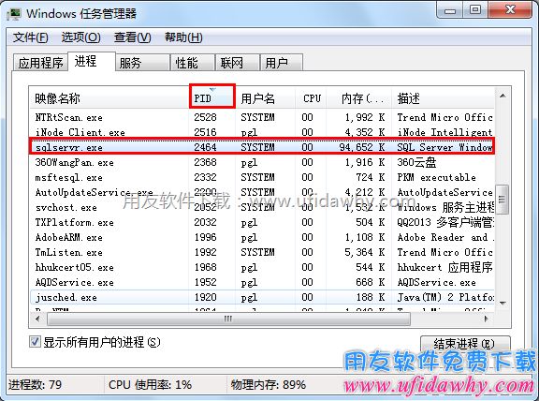
Task: Switch to the 应用程序 tab
Action: 40,63
